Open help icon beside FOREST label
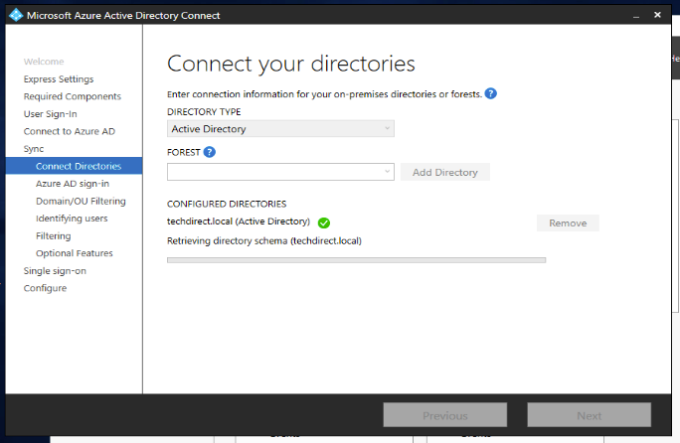The height and width of the screenshot is (443, 680). (x=210, y=152)
